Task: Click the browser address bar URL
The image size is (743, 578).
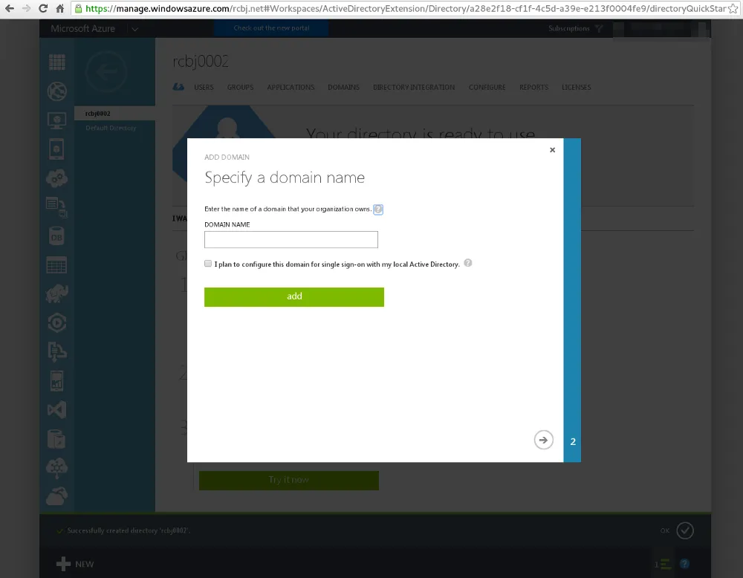Action: tap(405, 8)
